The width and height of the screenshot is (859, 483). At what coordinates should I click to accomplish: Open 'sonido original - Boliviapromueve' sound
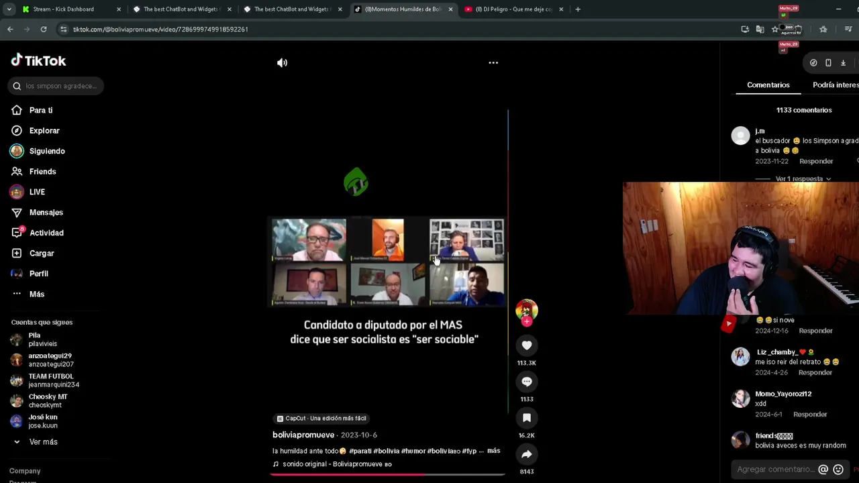pyautogui.click(x=332, y=464)
